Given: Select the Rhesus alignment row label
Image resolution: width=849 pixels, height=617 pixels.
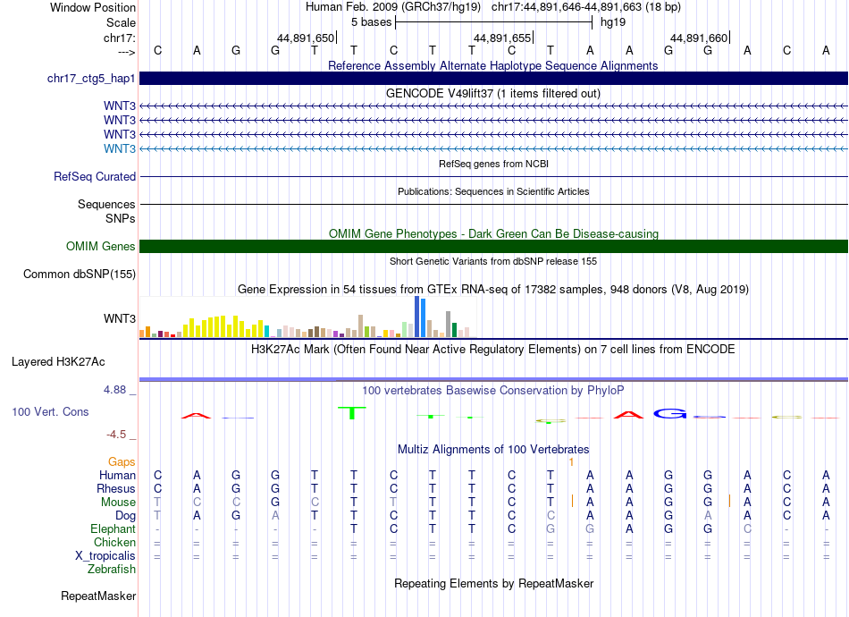Looking at the screenshot, I should tap(116, 488).
